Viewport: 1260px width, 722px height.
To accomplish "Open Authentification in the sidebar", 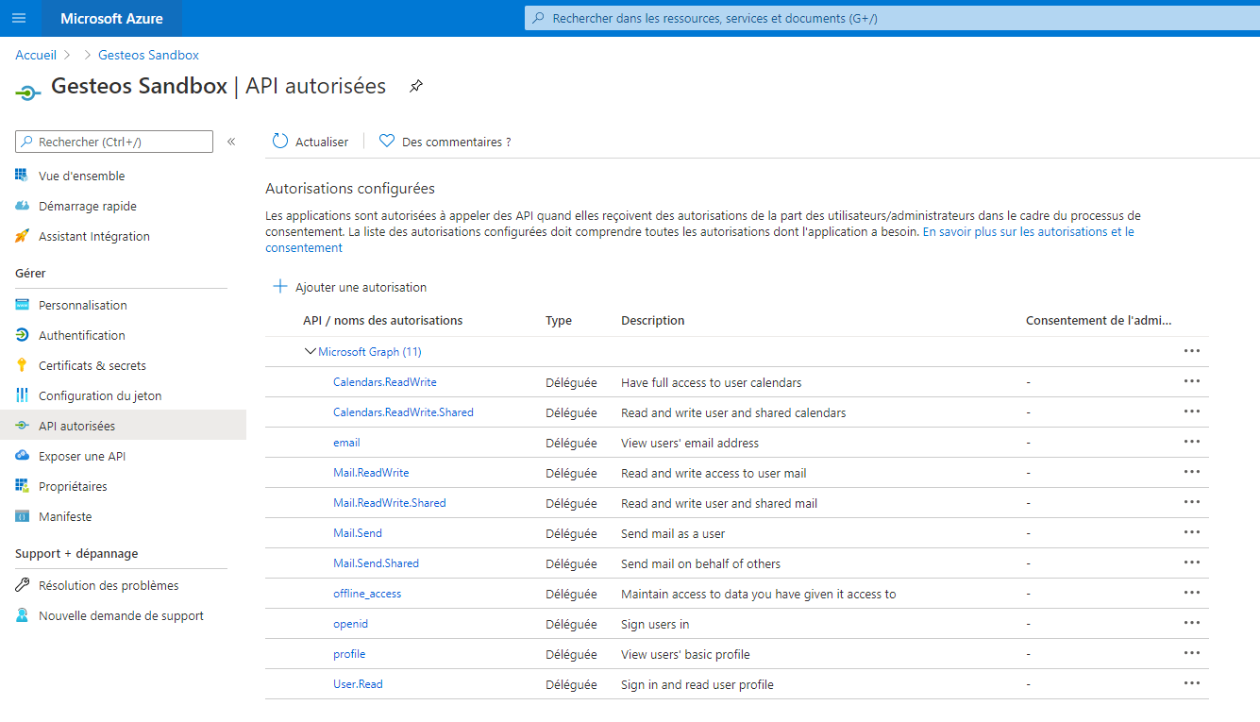I will click(81, 335).
